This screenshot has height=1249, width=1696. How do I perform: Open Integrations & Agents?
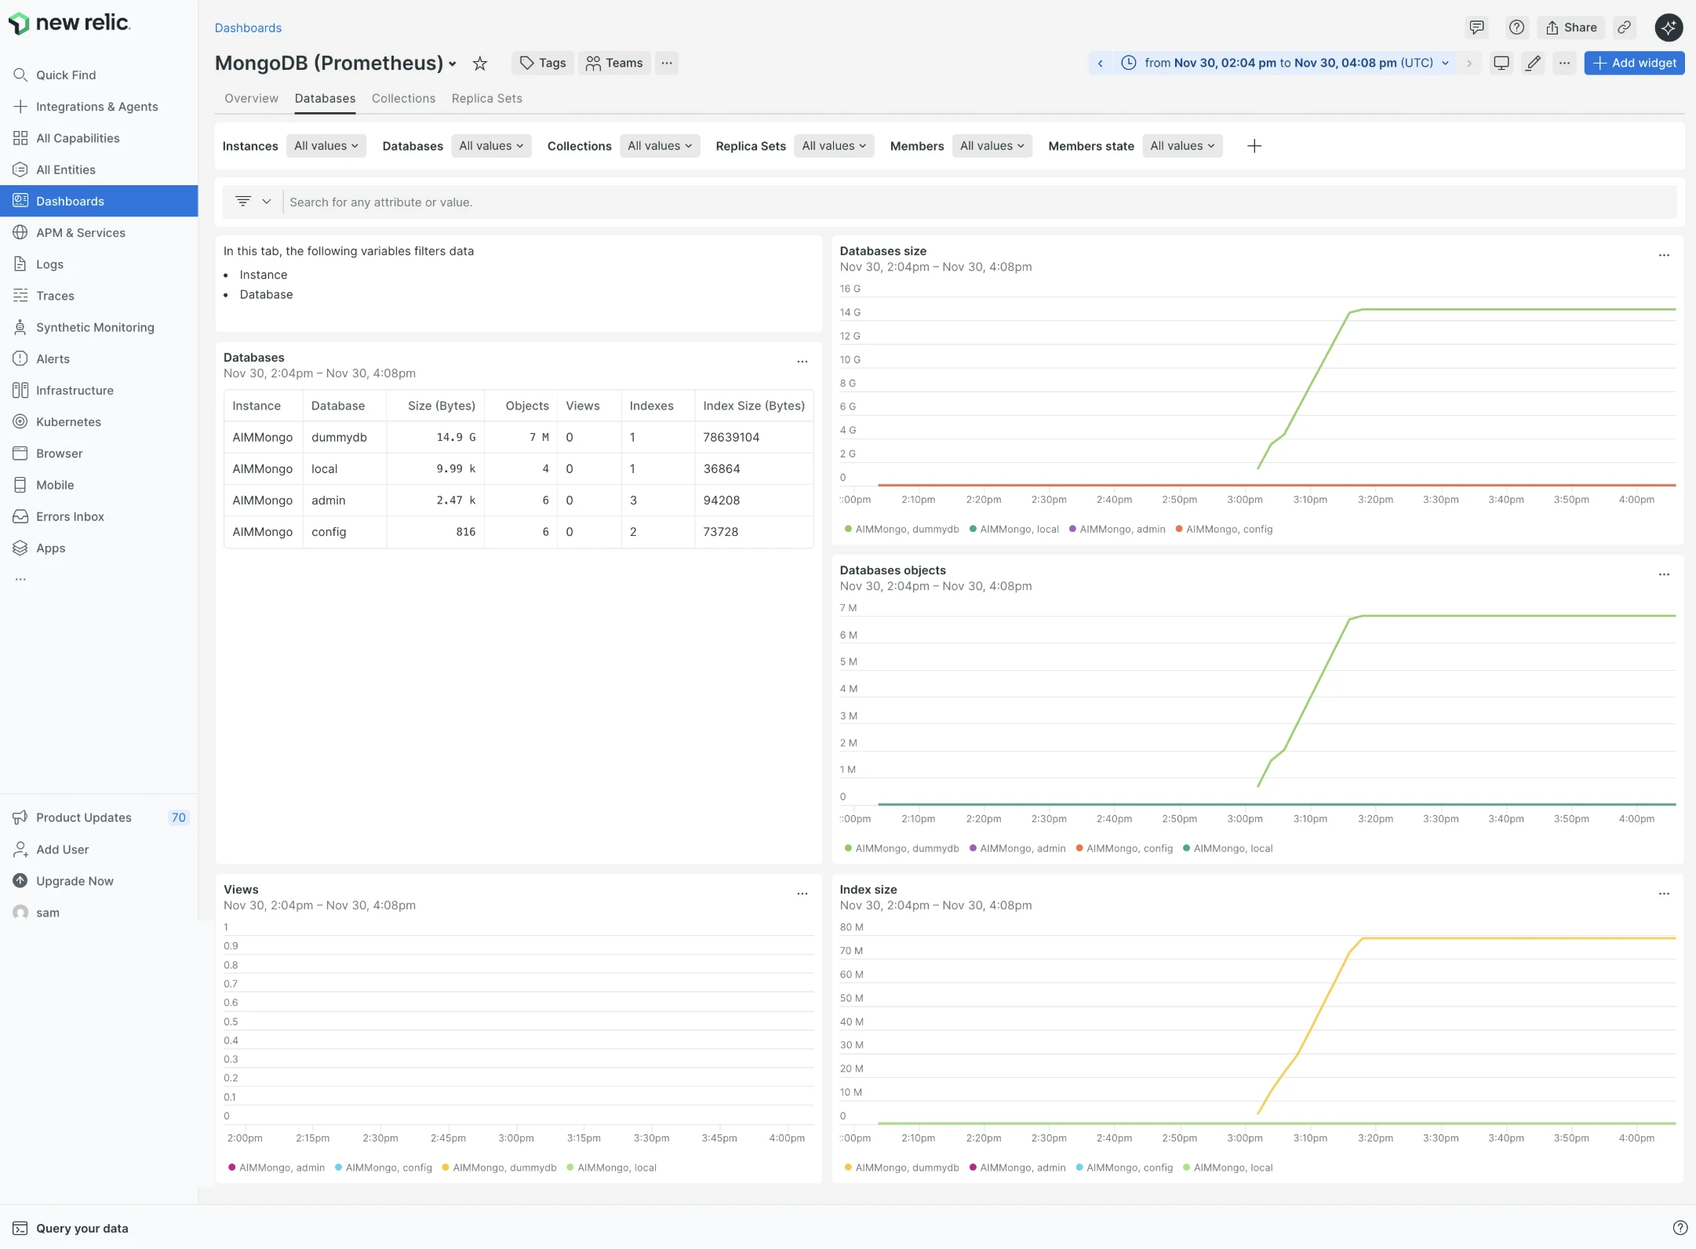point(99,107)
